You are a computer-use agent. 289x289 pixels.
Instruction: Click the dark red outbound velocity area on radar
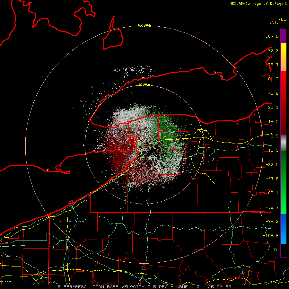pyautogui.click(x=118, y=155)
